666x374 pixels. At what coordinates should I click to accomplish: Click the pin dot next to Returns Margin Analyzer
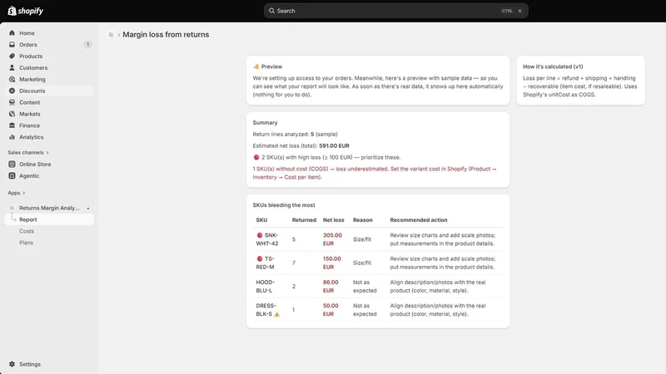[88, 209]
